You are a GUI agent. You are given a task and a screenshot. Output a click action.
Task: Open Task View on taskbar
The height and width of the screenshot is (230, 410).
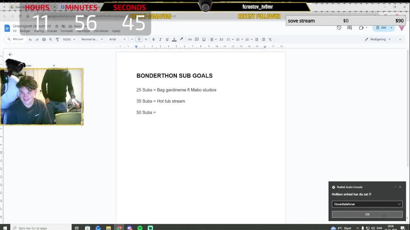coord(77,228)
